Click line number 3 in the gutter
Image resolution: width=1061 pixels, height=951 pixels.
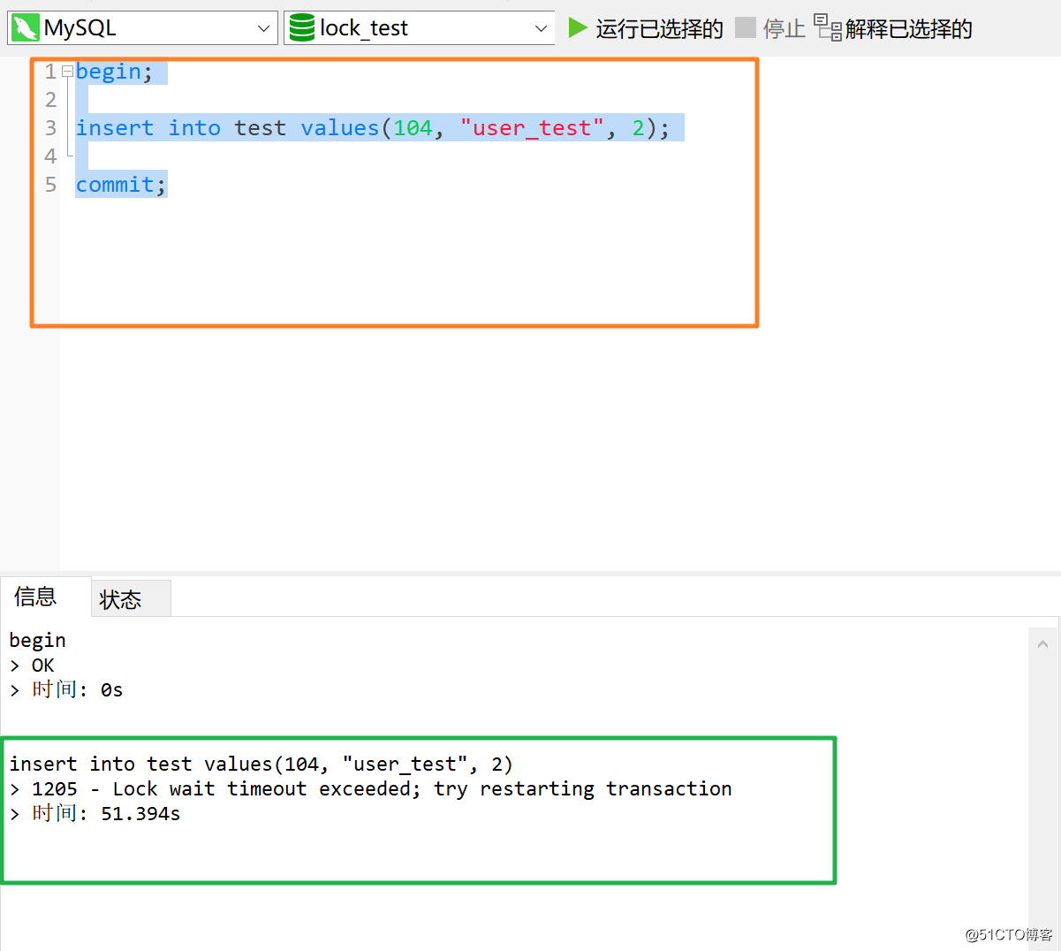click(50, 128)
